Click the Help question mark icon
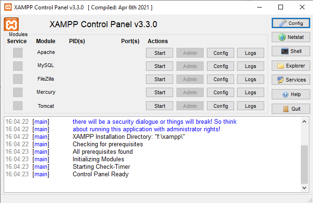Image resolution: width=313 pixels, height=203 pixels. [285, 94]
